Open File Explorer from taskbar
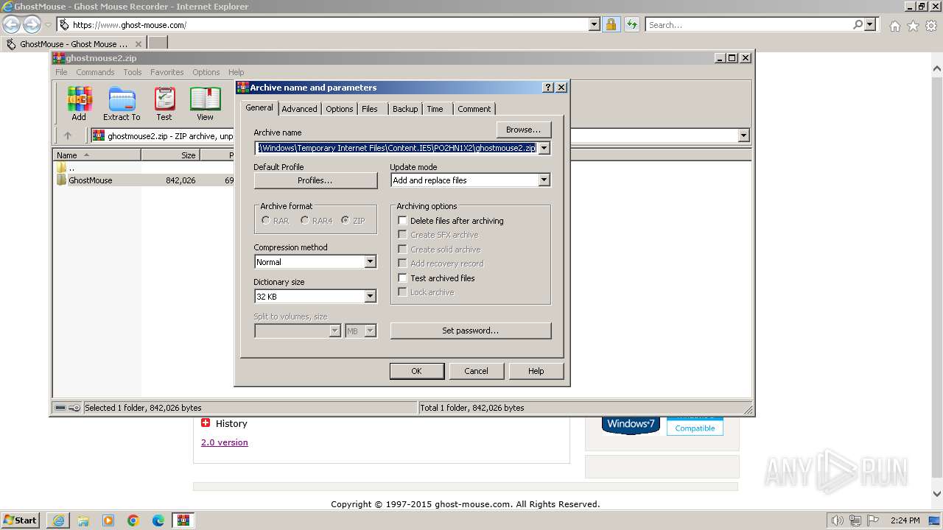The image size is (943, 530). [x=83, y=520]
